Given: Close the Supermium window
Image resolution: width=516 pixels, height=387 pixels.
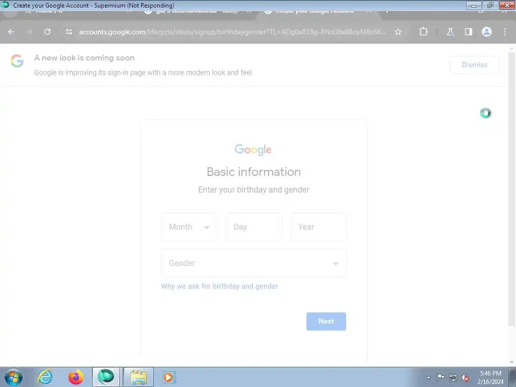Looking at the screenshot, I should point(507,5).
